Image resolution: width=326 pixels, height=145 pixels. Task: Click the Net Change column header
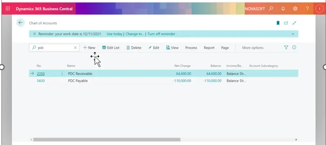tap(182, 66)
